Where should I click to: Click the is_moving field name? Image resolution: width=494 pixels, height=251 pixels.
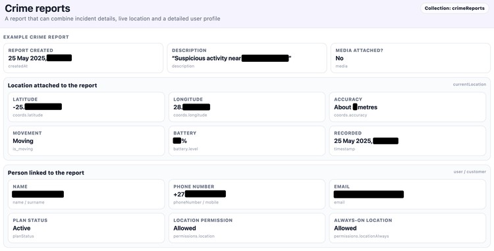click(22, 149)
